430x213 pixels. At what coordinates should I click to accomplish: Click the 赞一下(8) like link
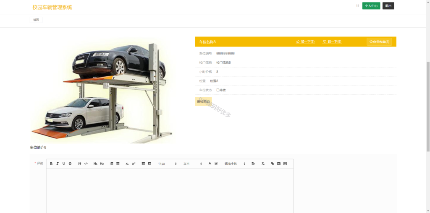pyautogui.click(x=305, y=42)
